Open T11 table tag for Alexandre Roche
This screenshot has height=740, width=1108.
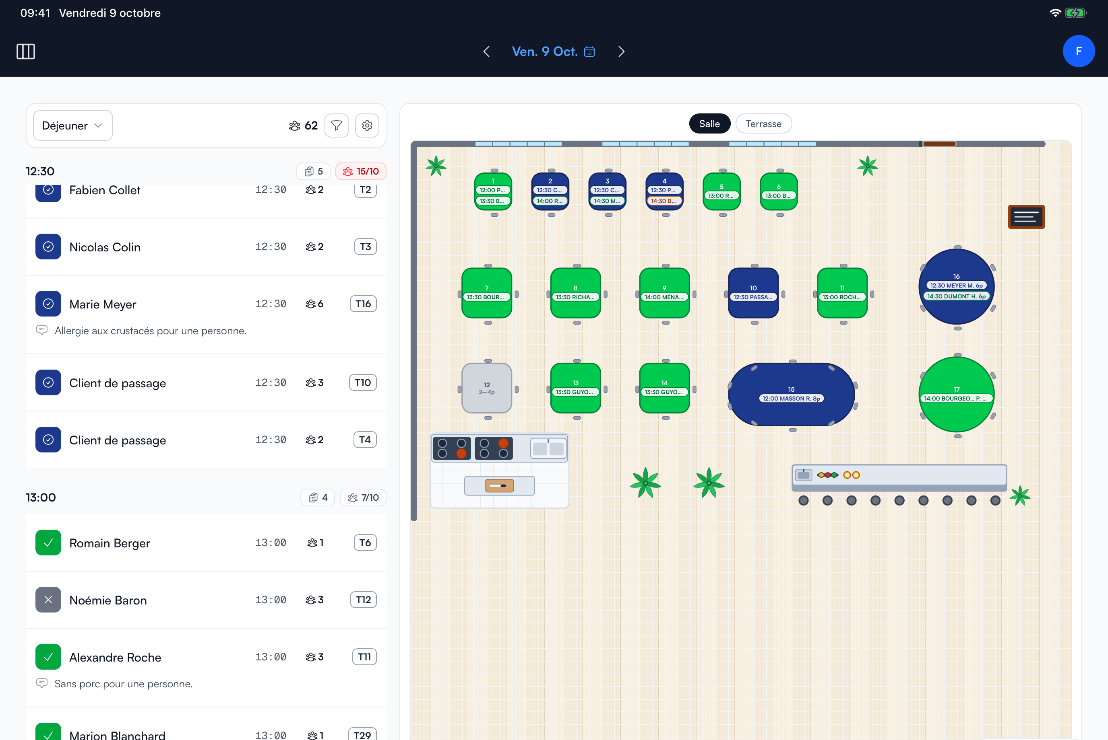364,656
